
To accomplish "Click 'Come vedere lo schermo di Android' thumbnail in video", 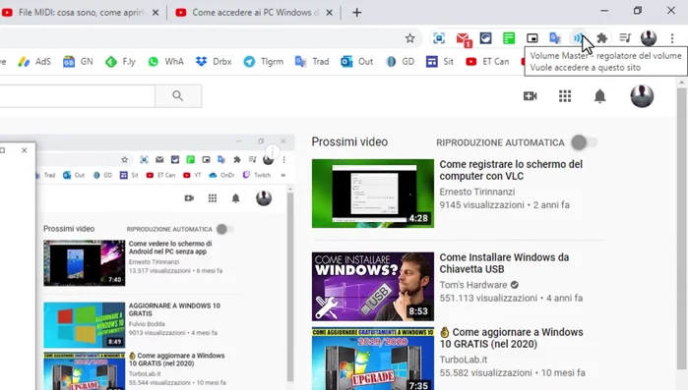I will pyautogui.click(x=85, y=263).
